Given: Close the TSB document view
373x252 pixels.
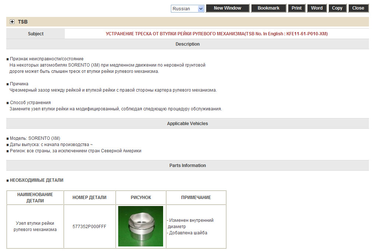Looking at the screenshot, I should [358, 8].
